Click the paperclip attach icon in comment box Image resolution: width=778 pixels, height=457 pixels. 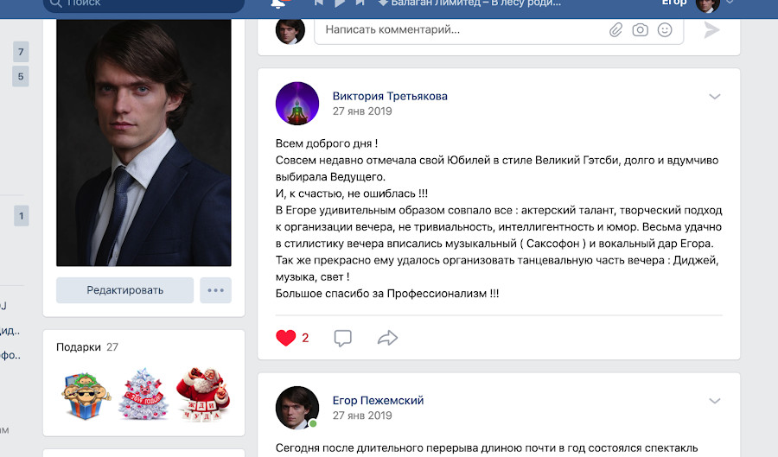(615, 30)
